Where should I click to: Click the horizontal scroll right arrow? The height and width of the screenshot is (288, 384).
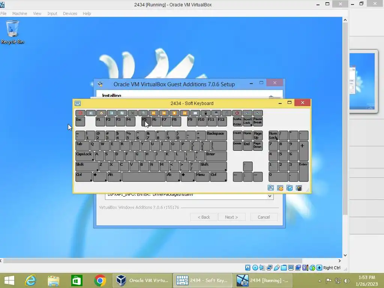[x=339, y=261]
